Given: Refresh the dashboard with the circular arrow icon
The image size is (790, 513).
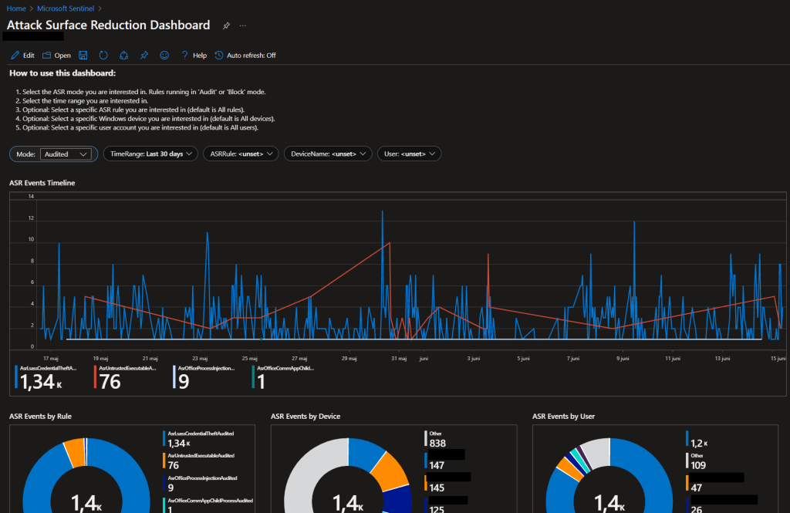Looking at the screenshot, I should [103, 56].
